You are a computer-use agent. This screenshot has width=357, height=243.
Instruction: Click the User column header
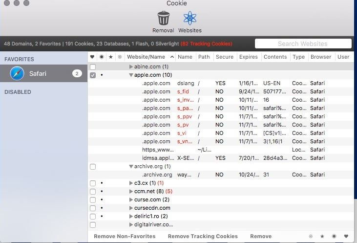343,57
